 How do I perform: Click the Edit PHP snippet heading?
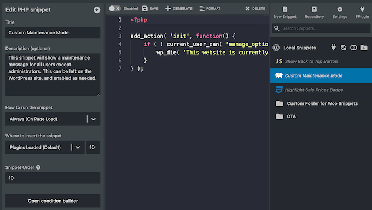(28, 10)
